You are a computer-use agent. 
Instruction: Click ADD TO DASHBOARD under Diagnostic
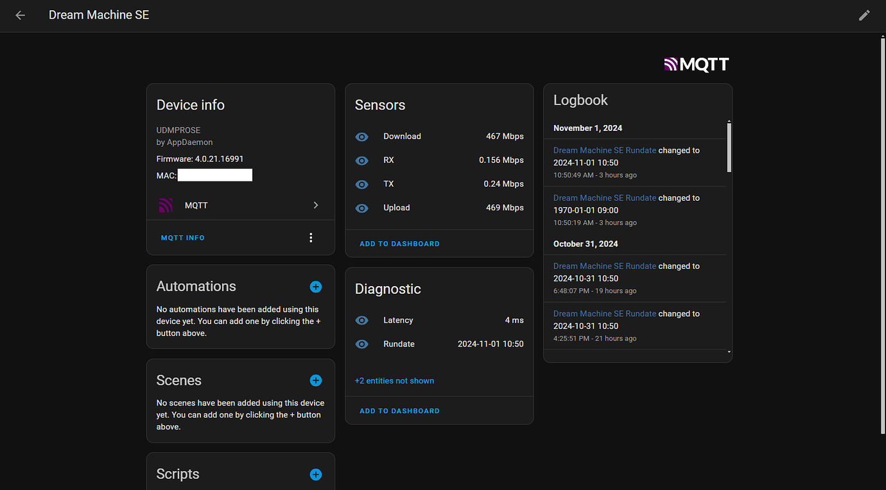399,410
